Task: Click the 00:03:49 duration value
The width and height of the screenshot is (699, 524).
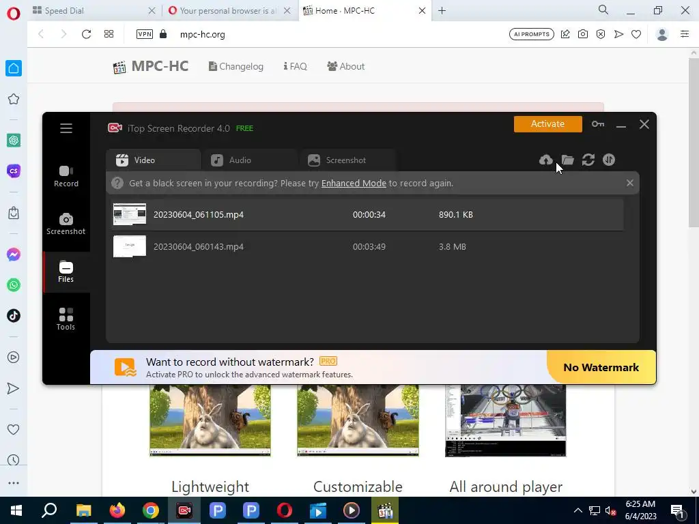Action: click(369, 246)
